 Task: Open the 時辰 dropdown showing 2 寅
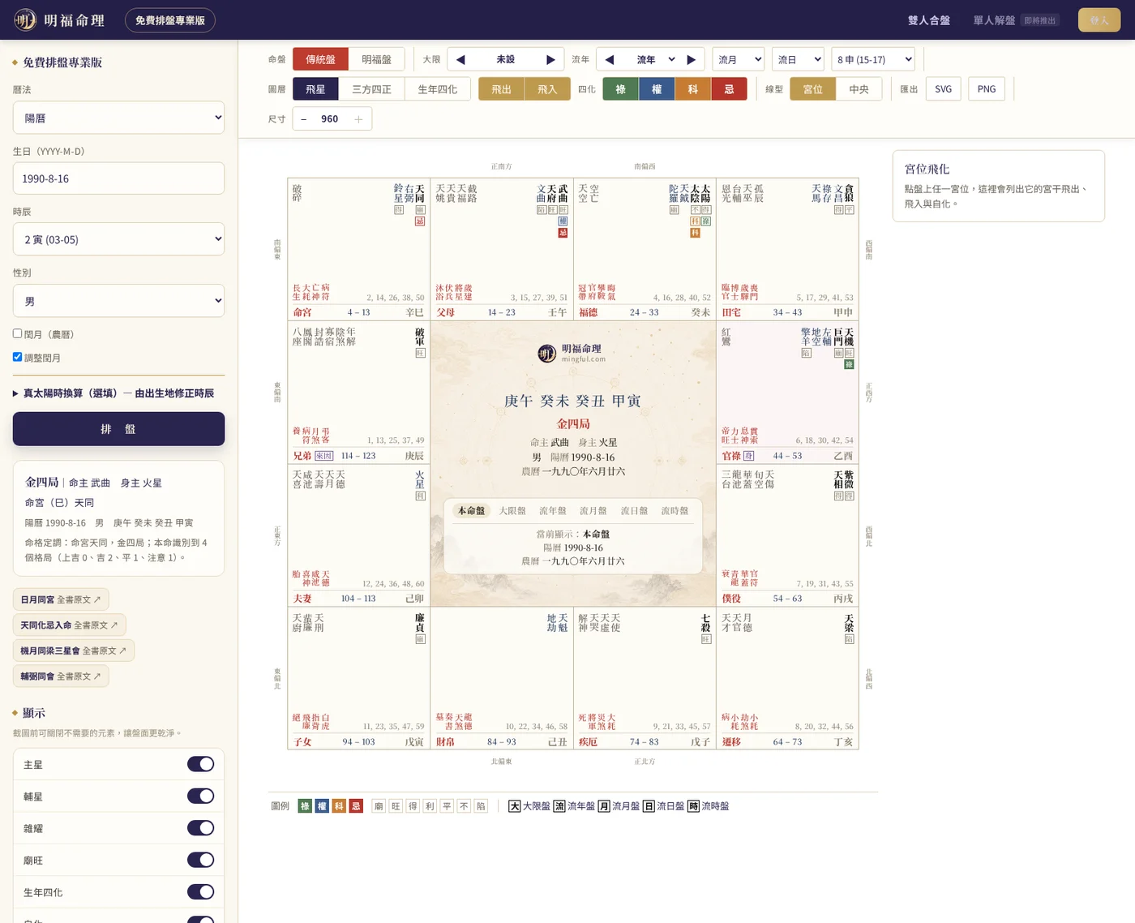pyautogui.click(x=118, y=239)
